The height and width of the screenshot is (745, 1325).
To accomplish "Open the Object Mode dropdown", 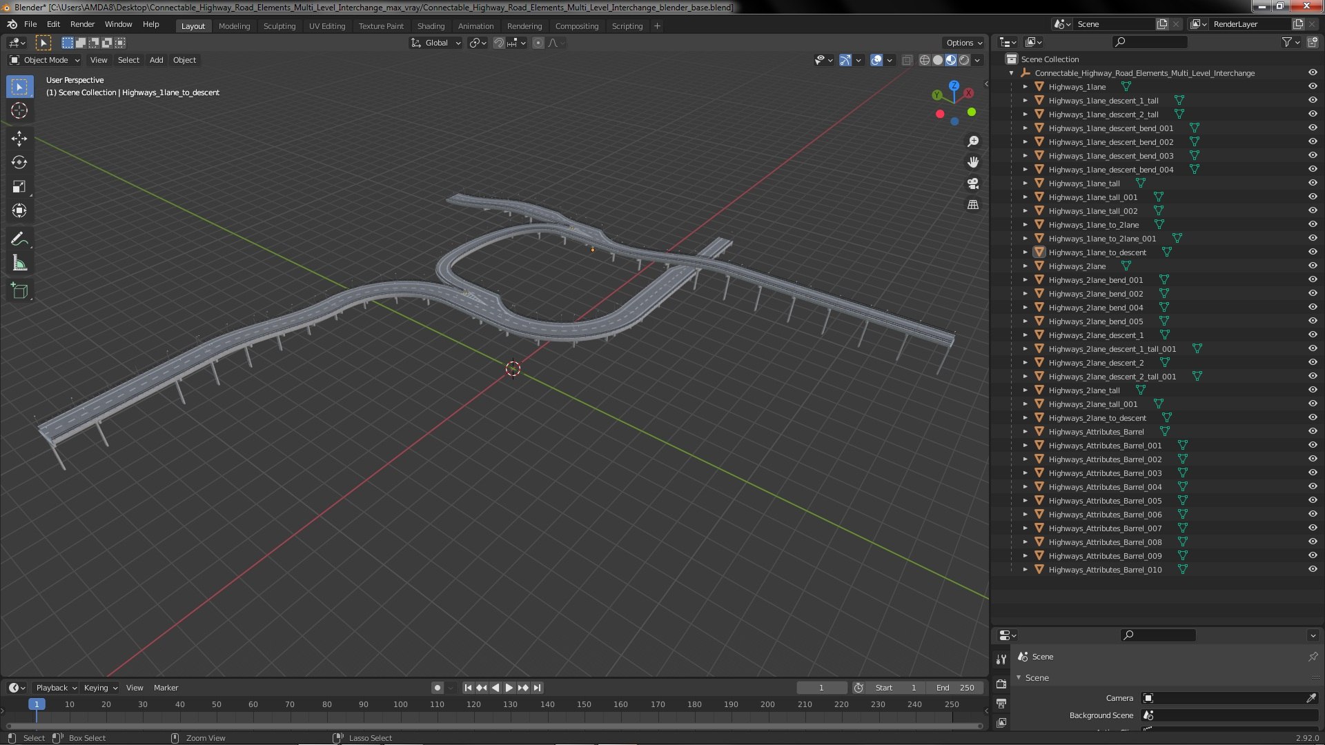I will coord(45,60).
